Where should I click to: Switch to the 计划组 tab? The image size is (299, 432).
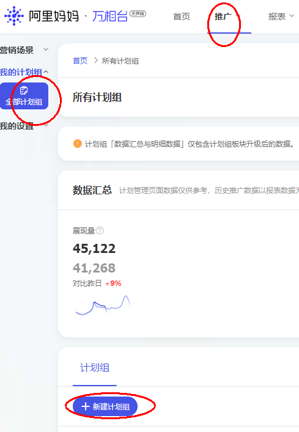[x=95, y=368]
